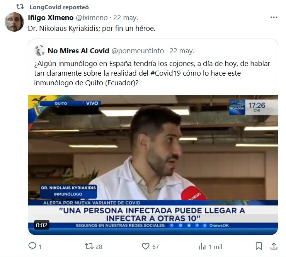
Task: Visit the @ponmeuntinto handle
Action: [x=138, y=51]
